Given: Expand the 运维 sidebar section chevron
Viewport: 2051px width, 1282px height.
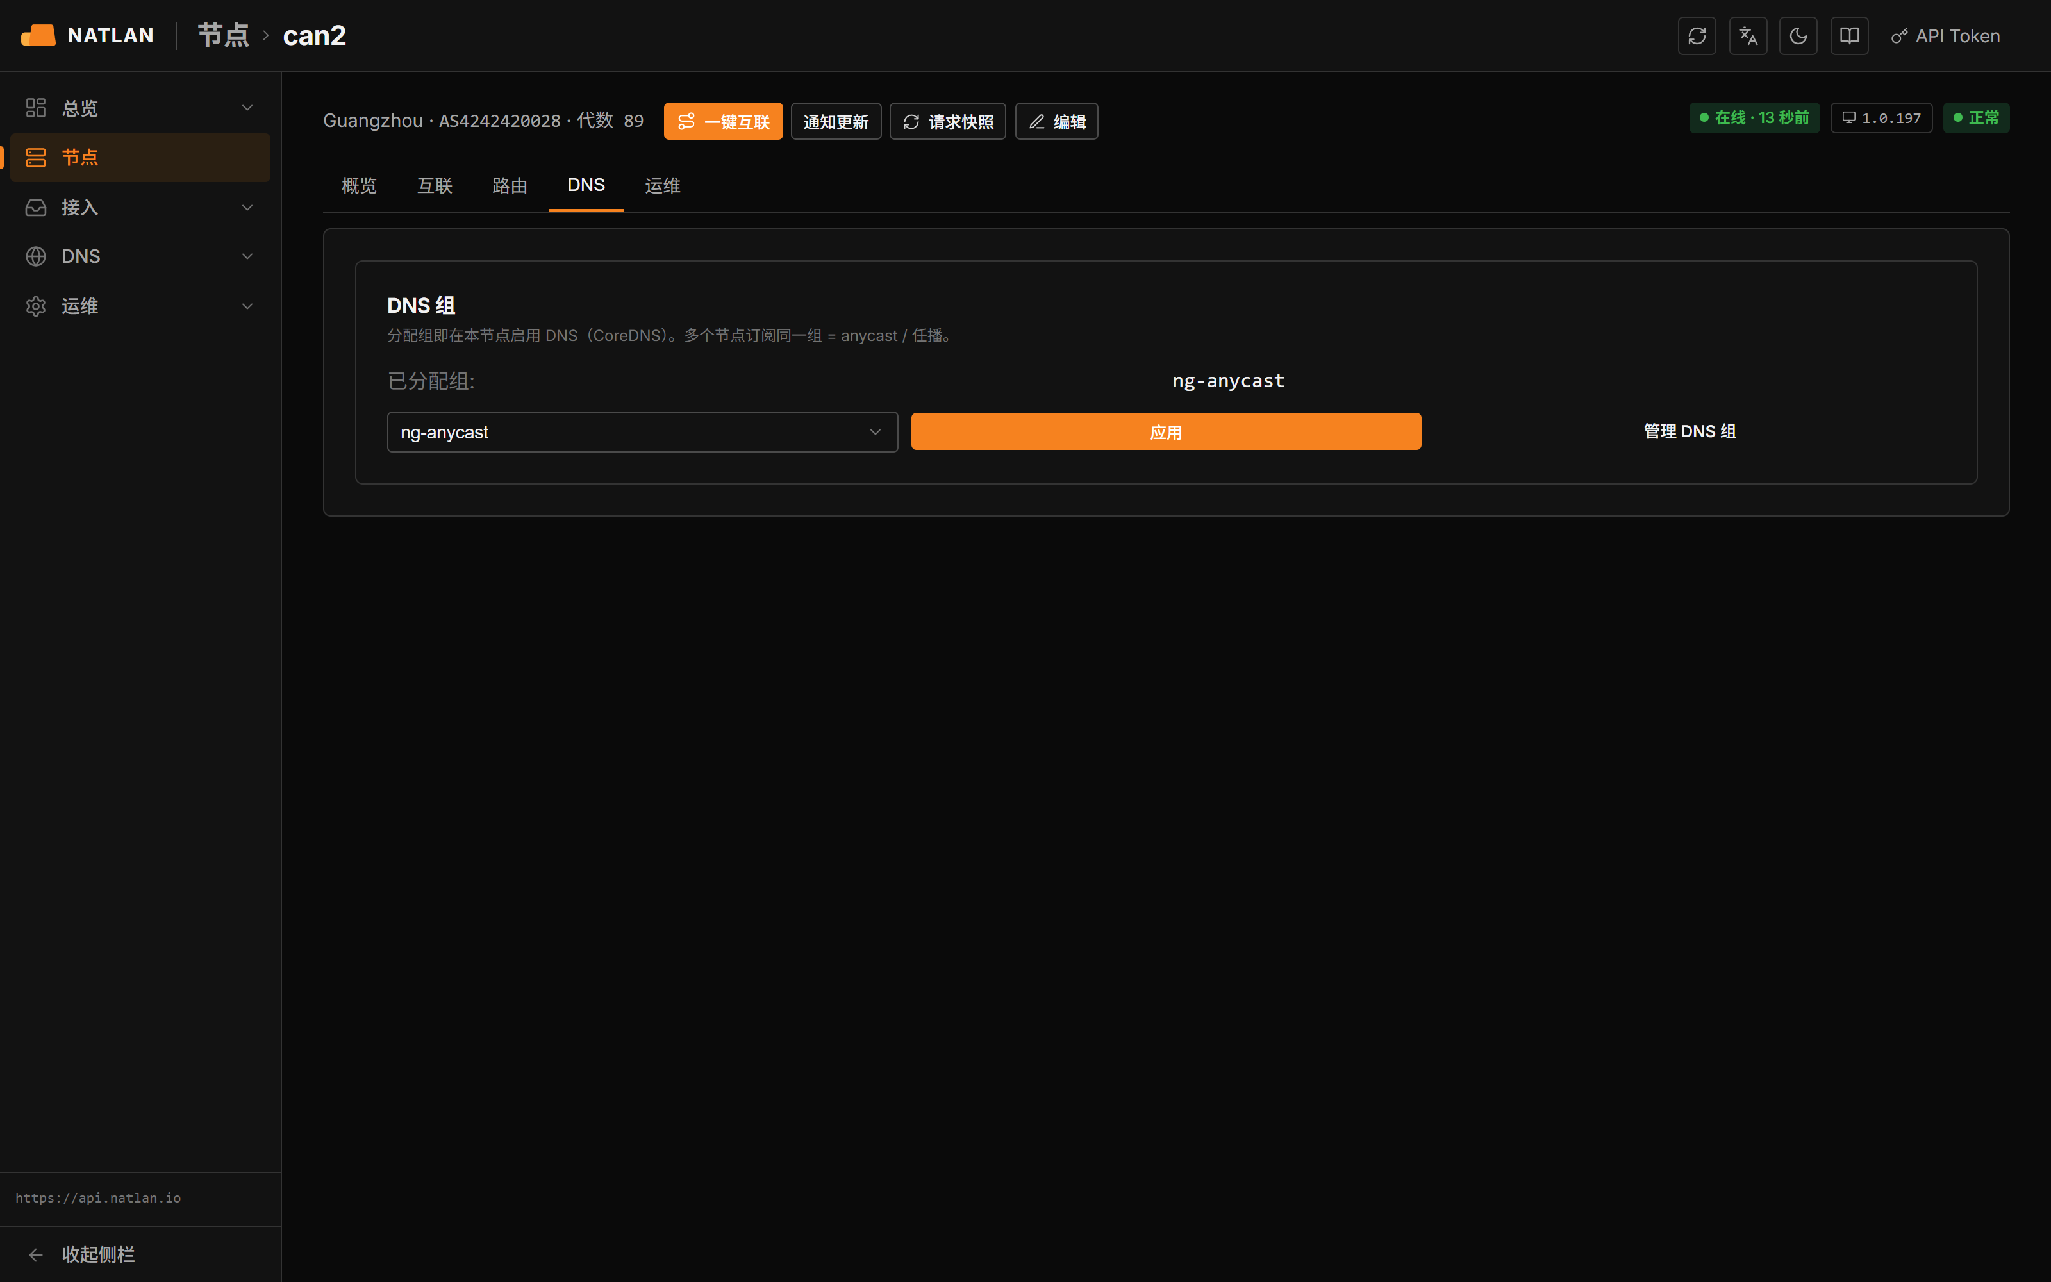Looking at the screenshot, I should [x=247, y=306].
